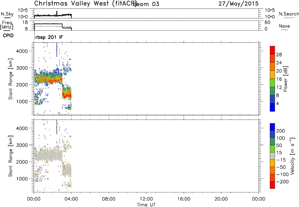Screen dimensions: 299x207
Task: Click the solid frequency trace in Freq. panel
Action: (x=48, y=24)
